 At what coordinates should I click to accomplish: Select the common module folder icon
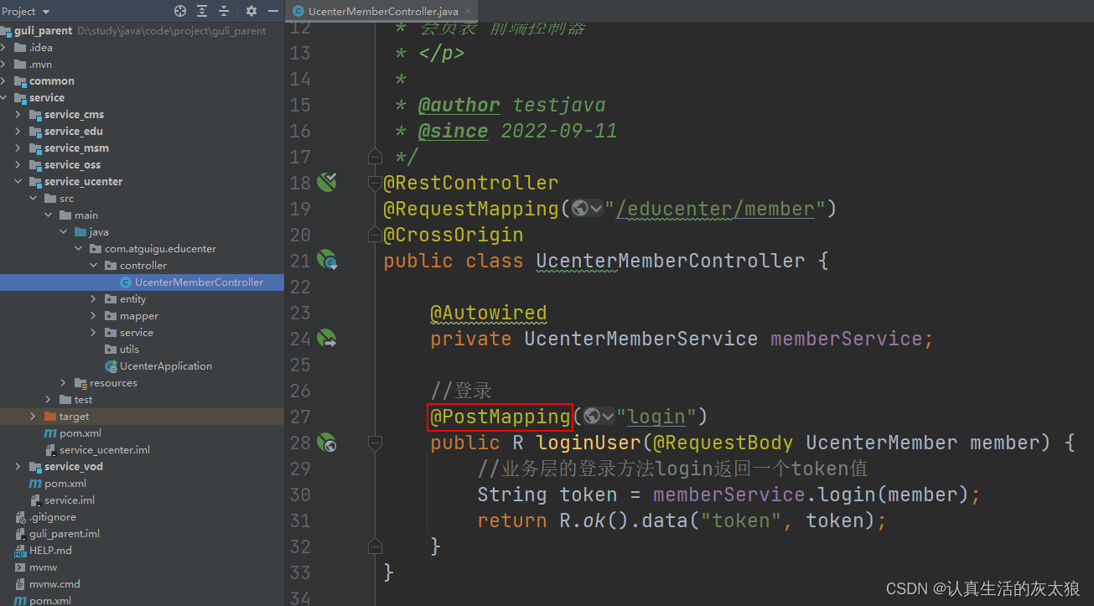click(x=21, y=81)
